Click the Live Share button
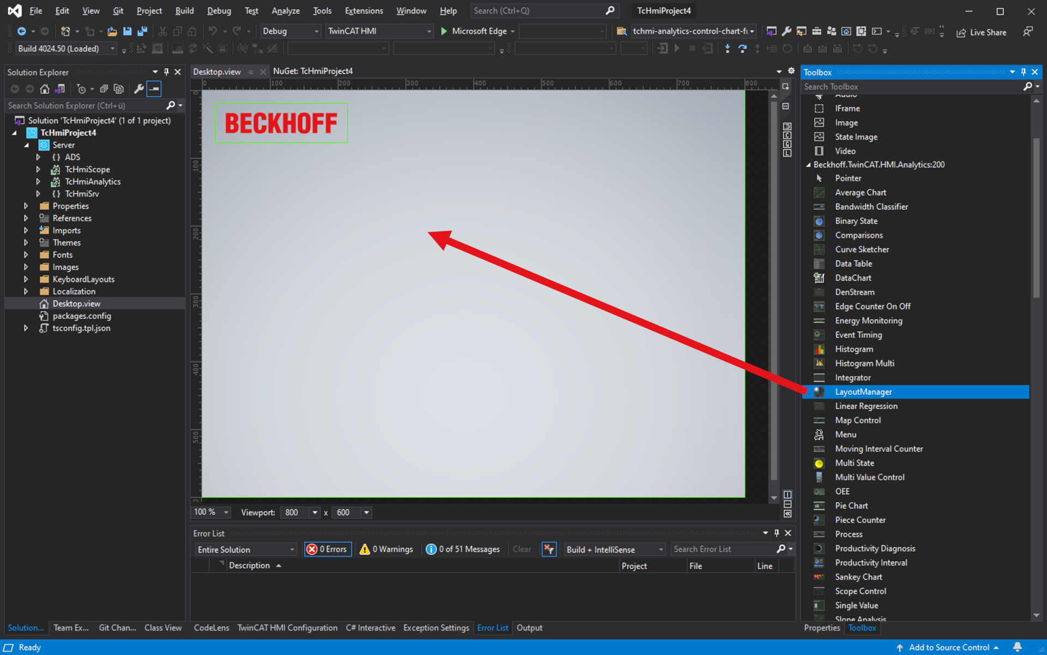The image size is (1047, 655). coord(982,32)
